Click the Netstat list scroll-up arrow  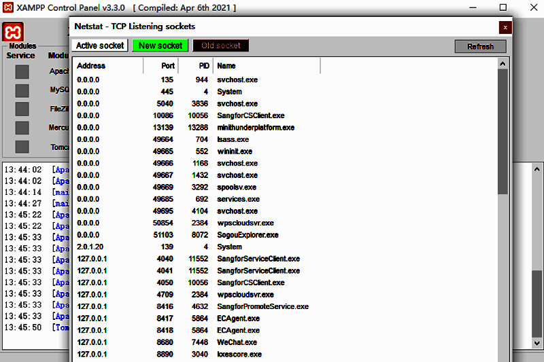[503, 64]
